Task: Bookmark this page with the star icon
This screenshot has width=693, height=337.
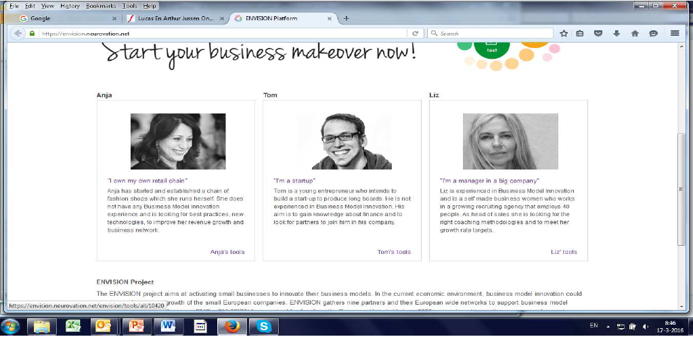Action: 564,34
